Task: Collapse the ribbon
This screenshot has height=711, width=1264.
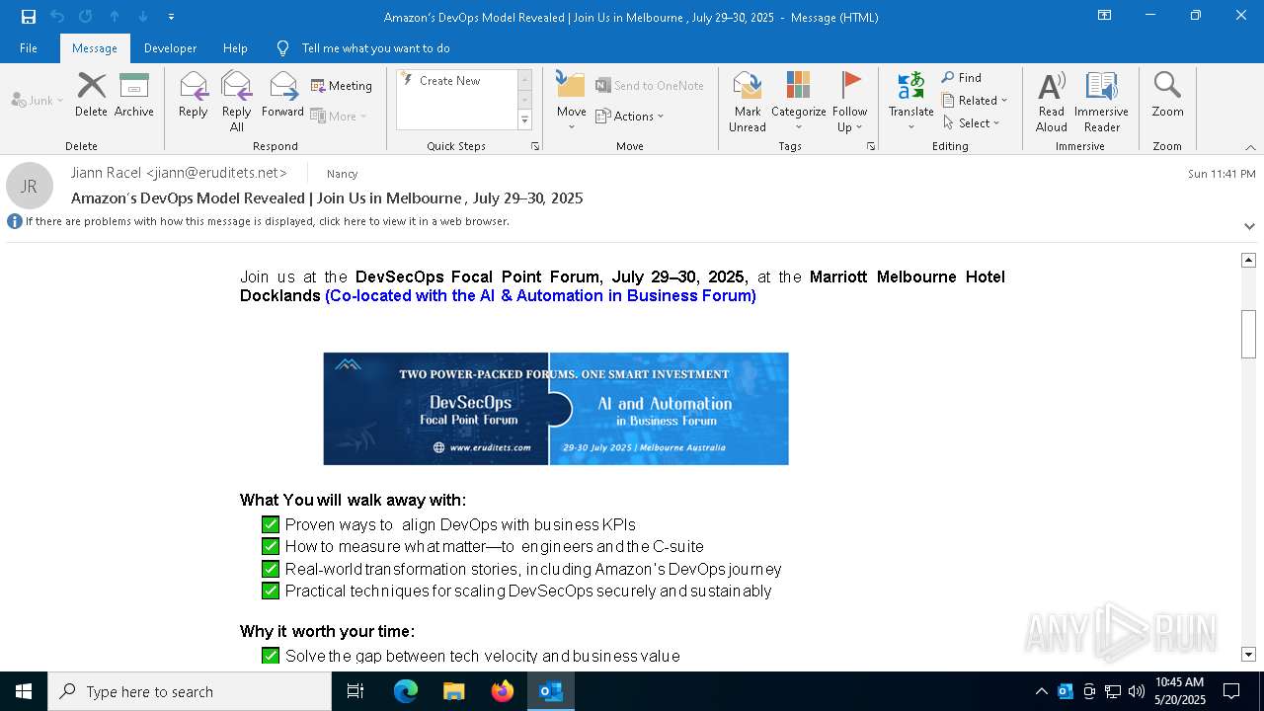Action: (1249, 147)
